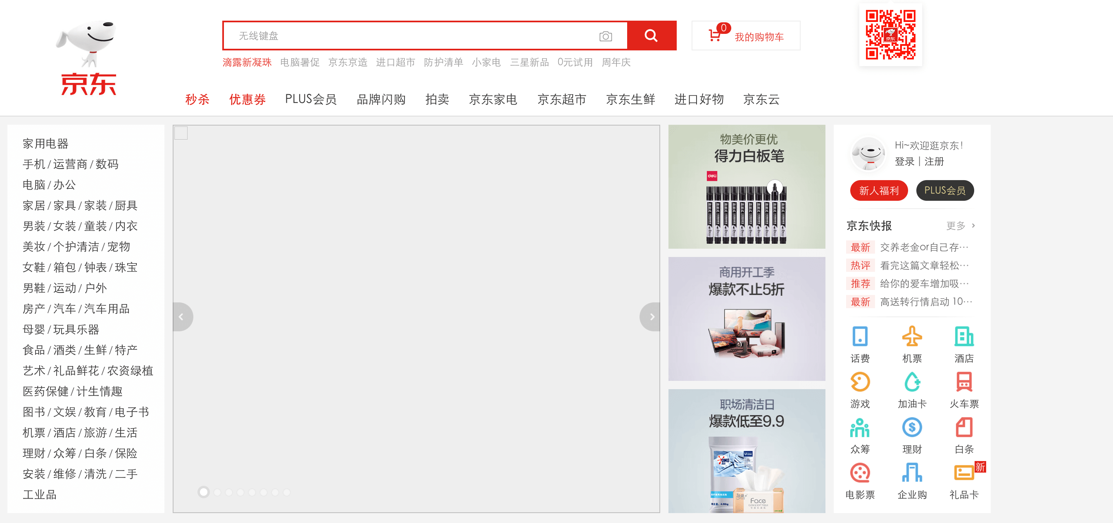Open the 医药保健 category row
This screenshot has height=523, width=1113.
click(x=73, y=391)
